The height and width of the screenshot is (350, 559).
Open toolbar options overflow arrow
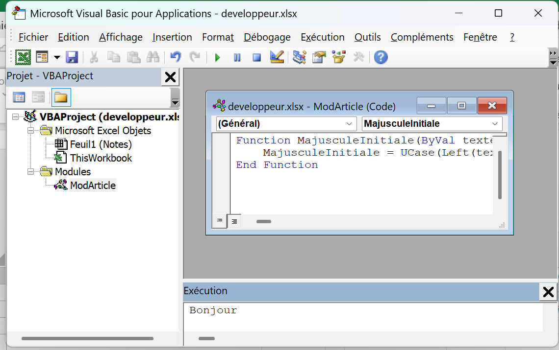tap(553, 58)
